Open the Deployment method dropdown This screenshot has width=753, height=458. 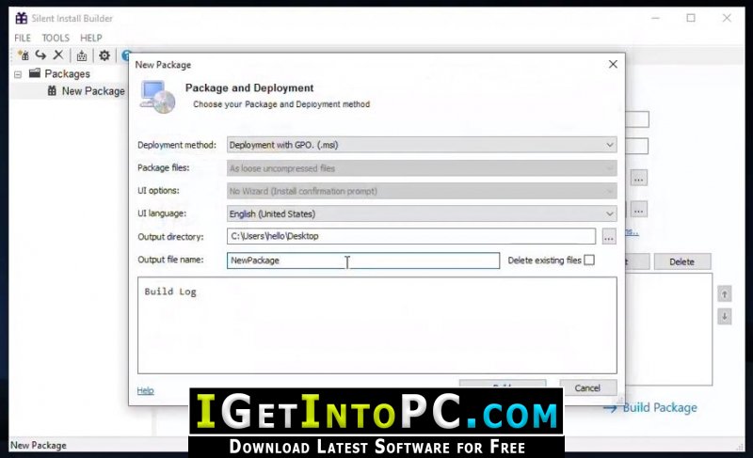pos(422,145)
